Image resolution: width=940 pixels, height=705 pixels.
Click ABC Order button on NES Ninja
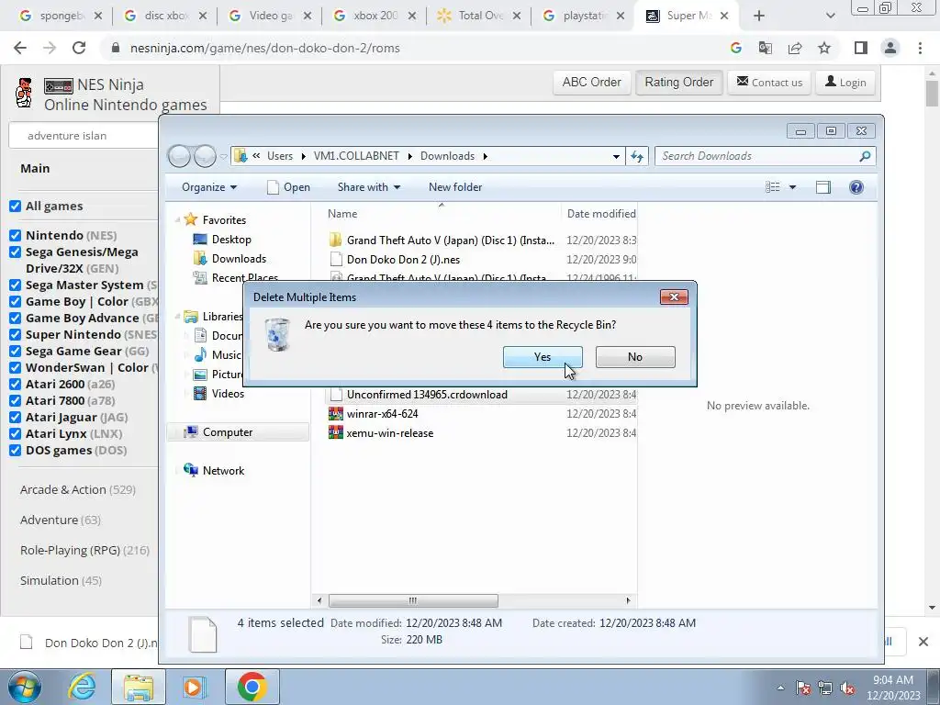[x=592, y=82]
